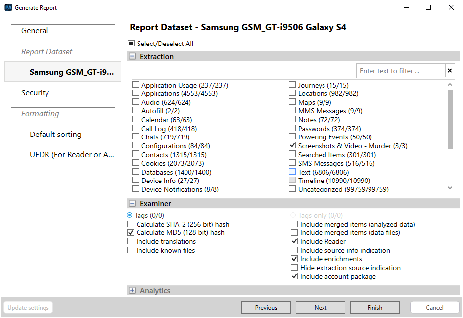Uncheck Include Reader option
463x318 pixels.
coord(294,241)
